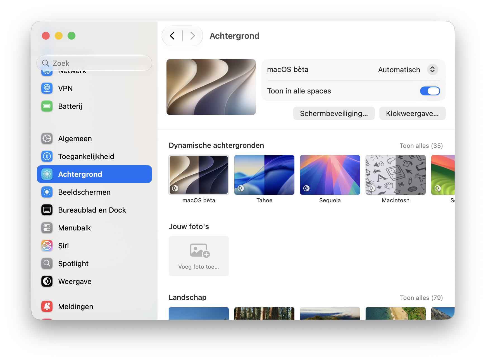Click the colorful Siri icon
The image size is (486, 361).
[47, 246]
